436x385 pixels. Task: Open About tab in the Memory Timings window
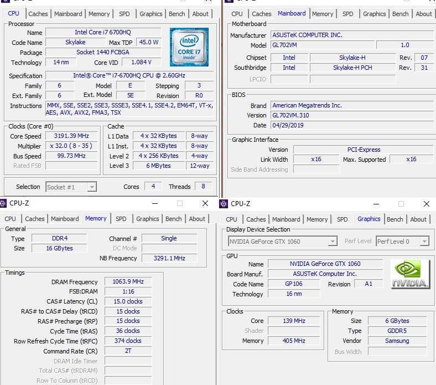pyautogui.click(x=197, y=219)
